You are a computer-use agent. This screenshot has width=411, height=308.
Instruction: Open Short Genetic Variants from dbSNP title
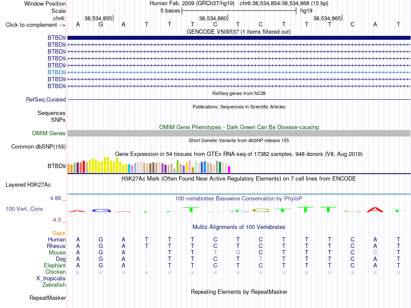239,140
